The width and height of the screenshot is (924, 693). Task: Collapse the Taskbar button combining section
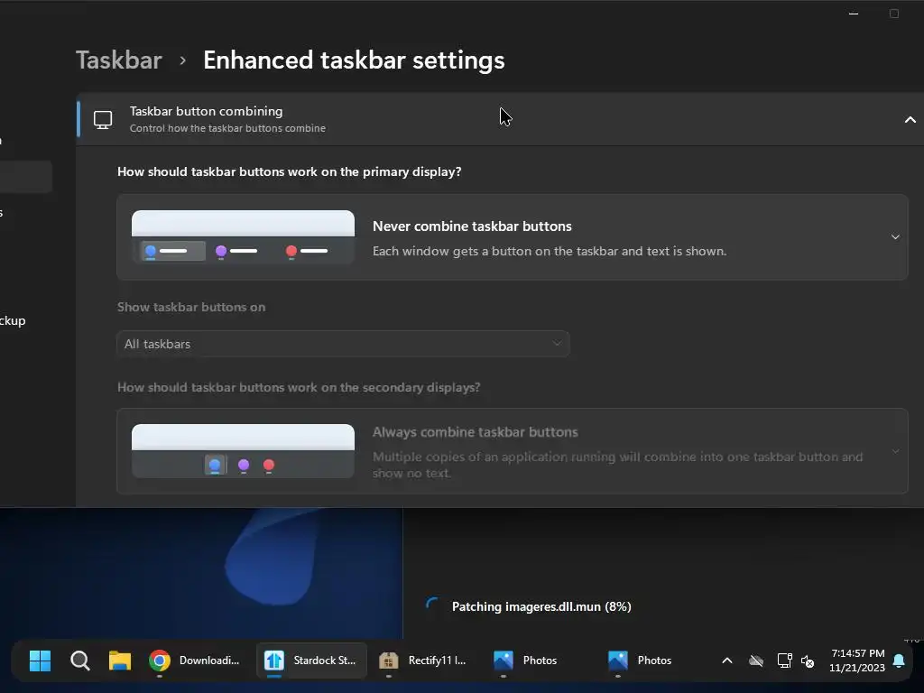[910, 120]
